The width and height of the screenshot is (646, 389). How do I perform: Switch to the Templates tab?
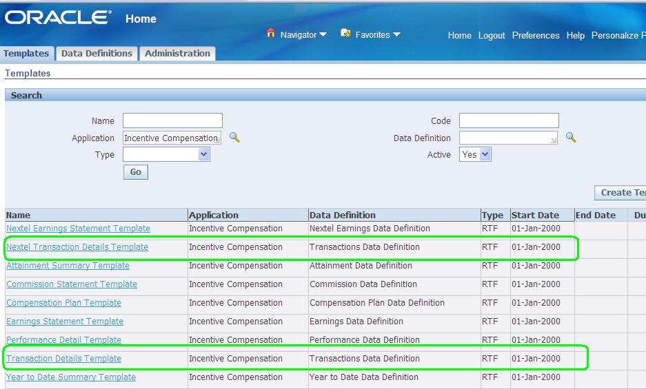click(x=26, y=54)
